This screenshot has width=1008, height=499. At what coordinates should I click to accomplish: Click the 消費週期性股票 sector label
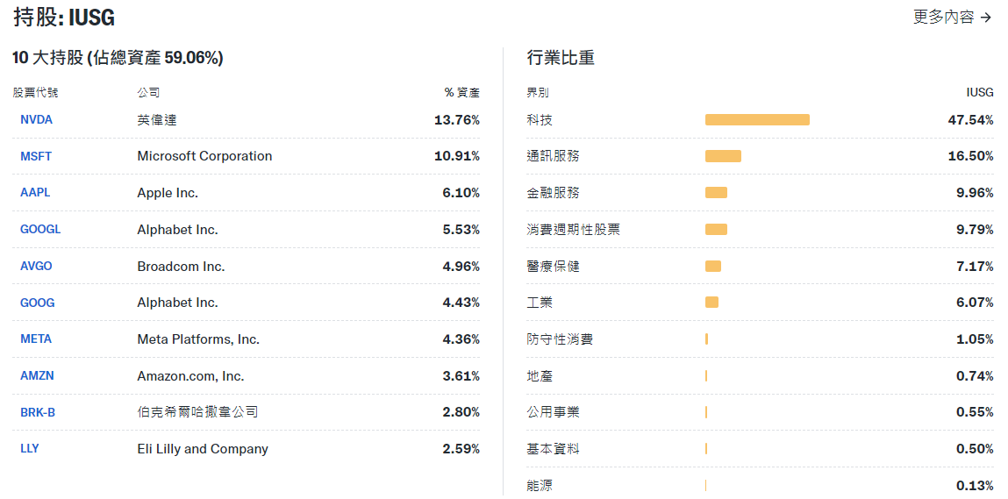573,230
